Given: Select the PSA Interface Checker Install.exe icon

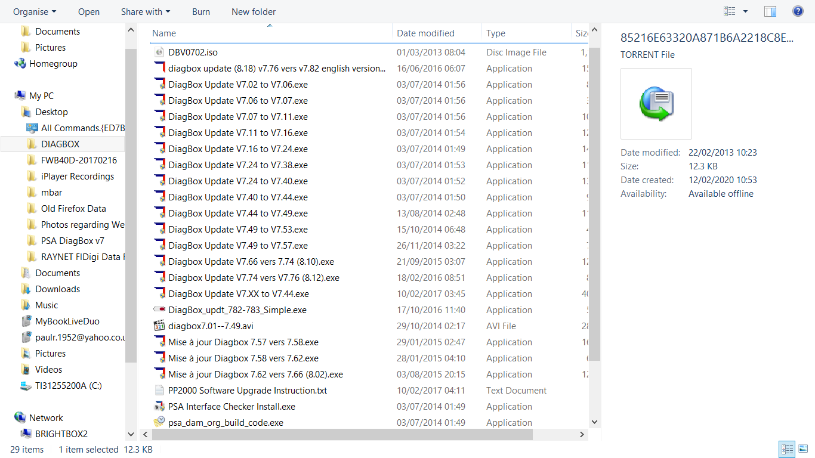Looking at the screenshot, I should tap(159, 407).
